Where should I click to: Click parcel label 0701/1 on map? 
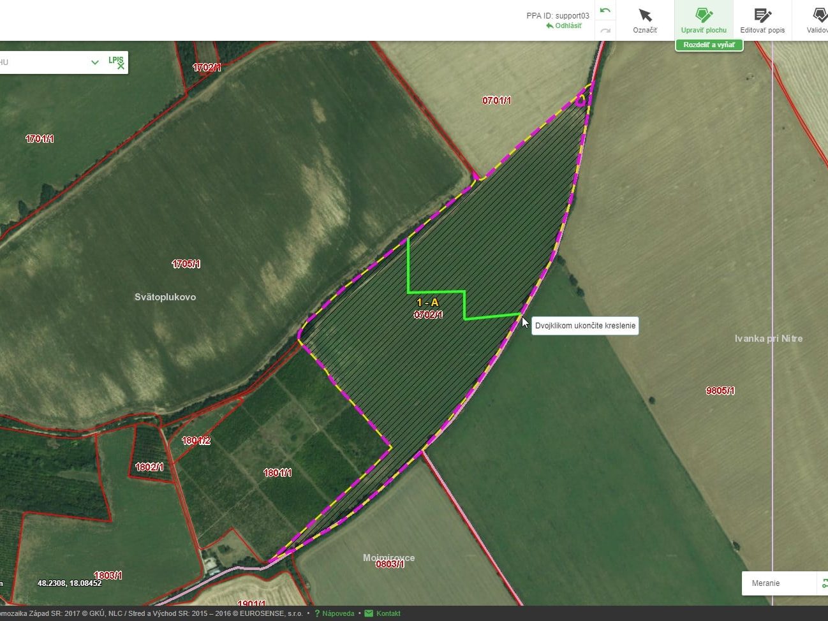496,100
